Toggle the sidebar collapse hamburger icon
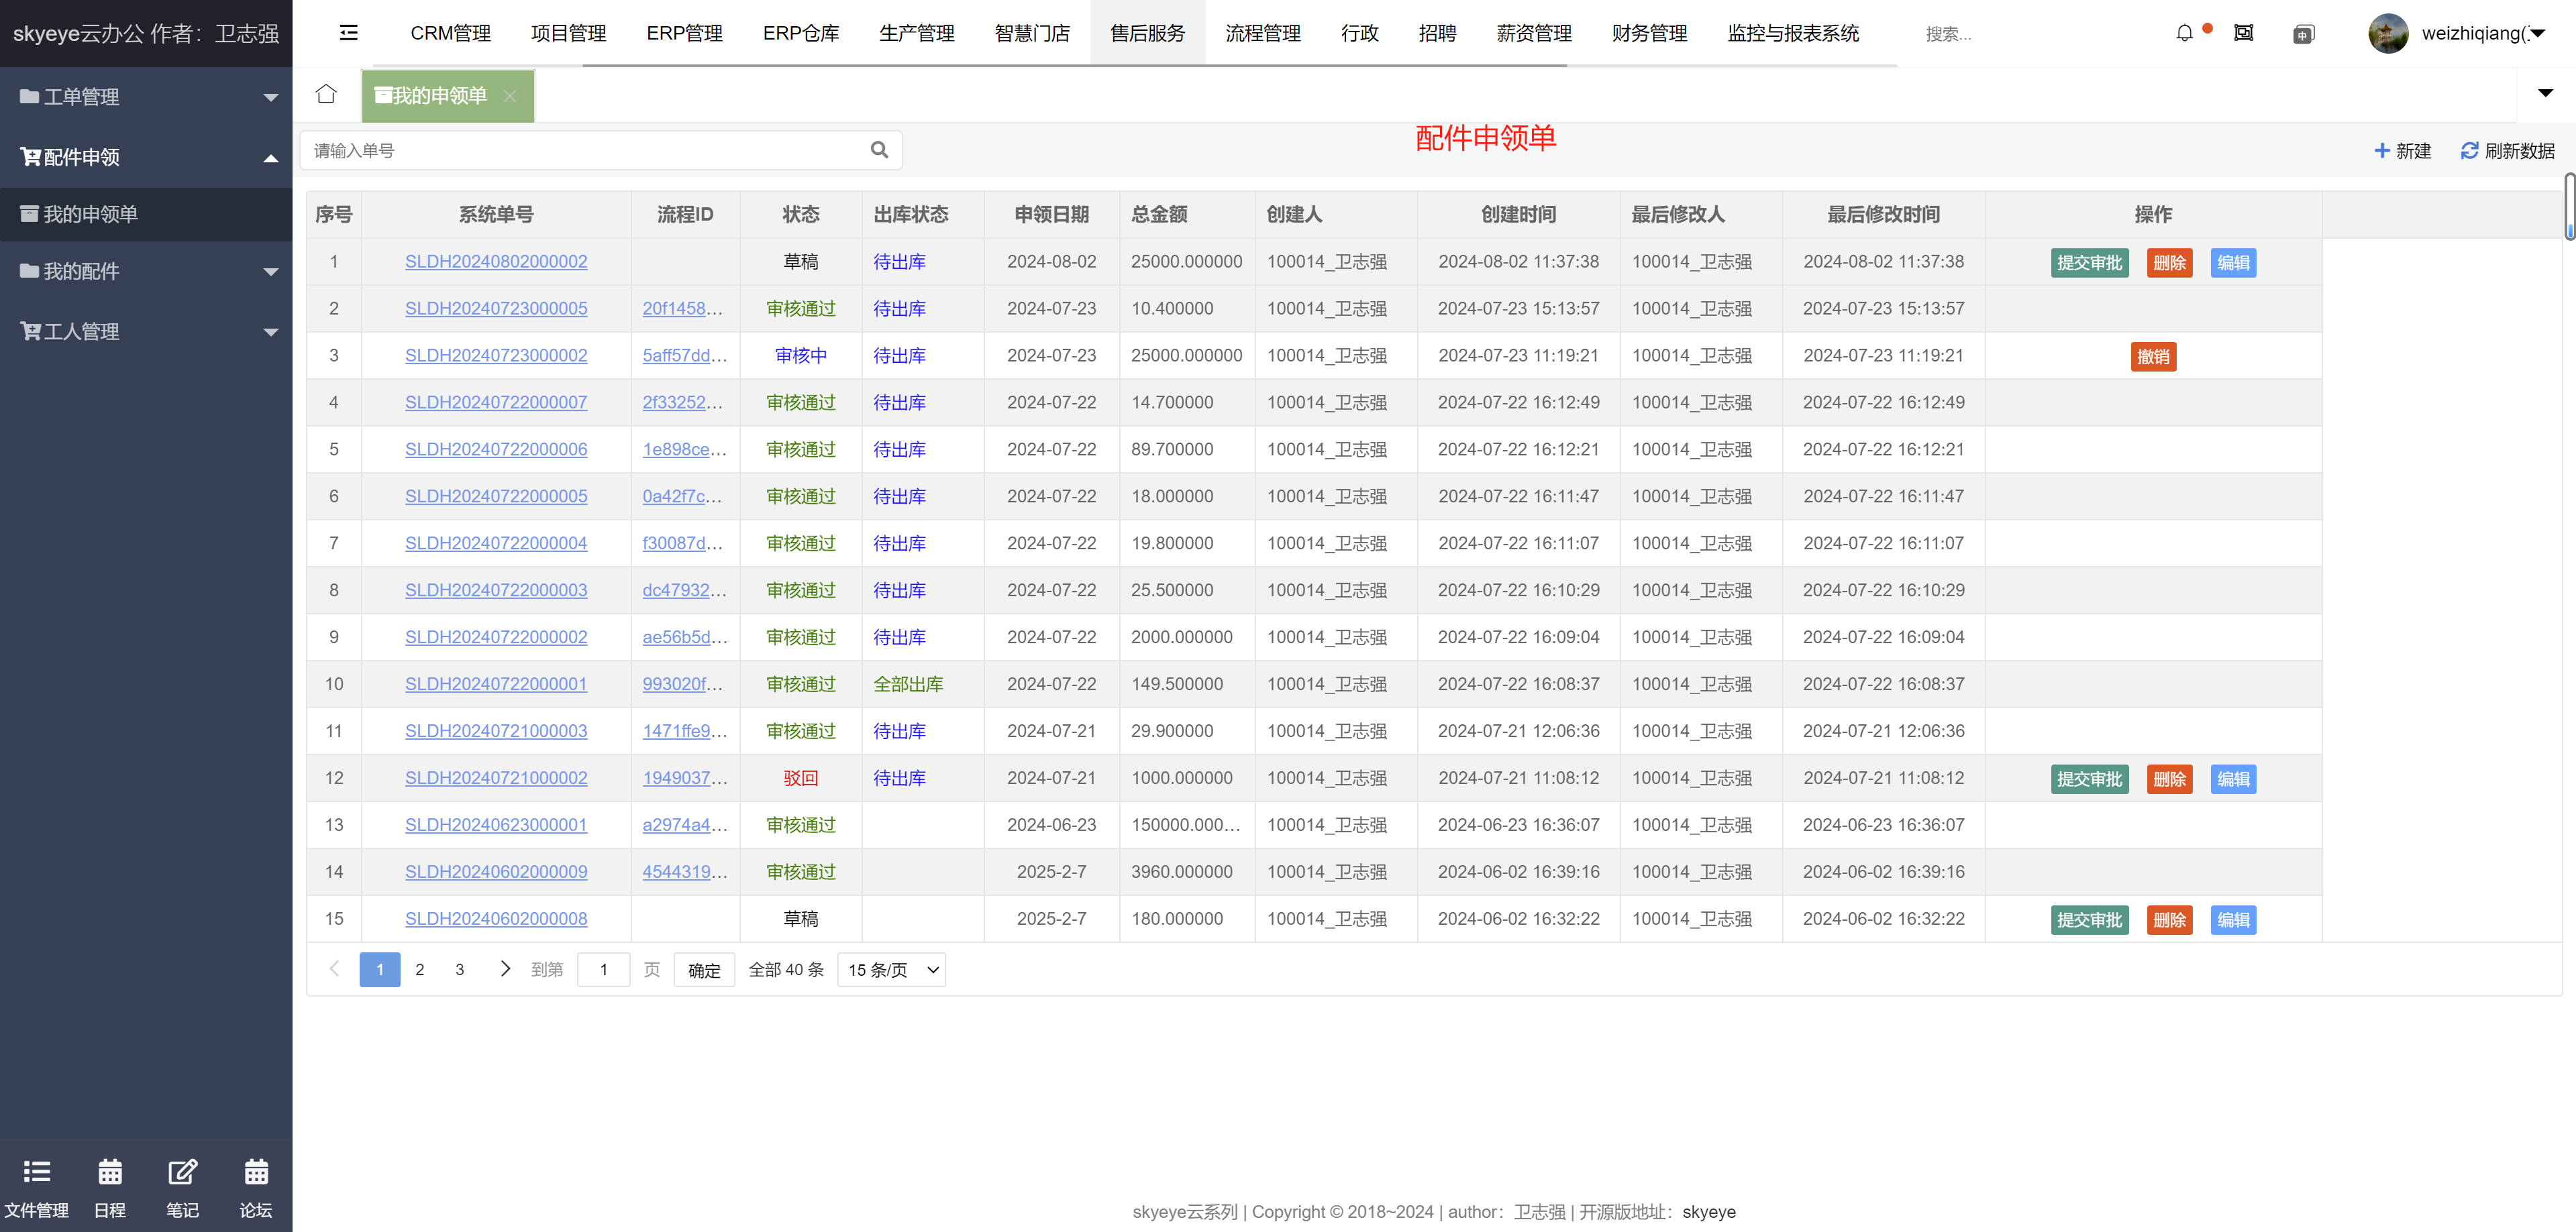The height and width of the screenshot is (1232, 2576). [348, 33]
